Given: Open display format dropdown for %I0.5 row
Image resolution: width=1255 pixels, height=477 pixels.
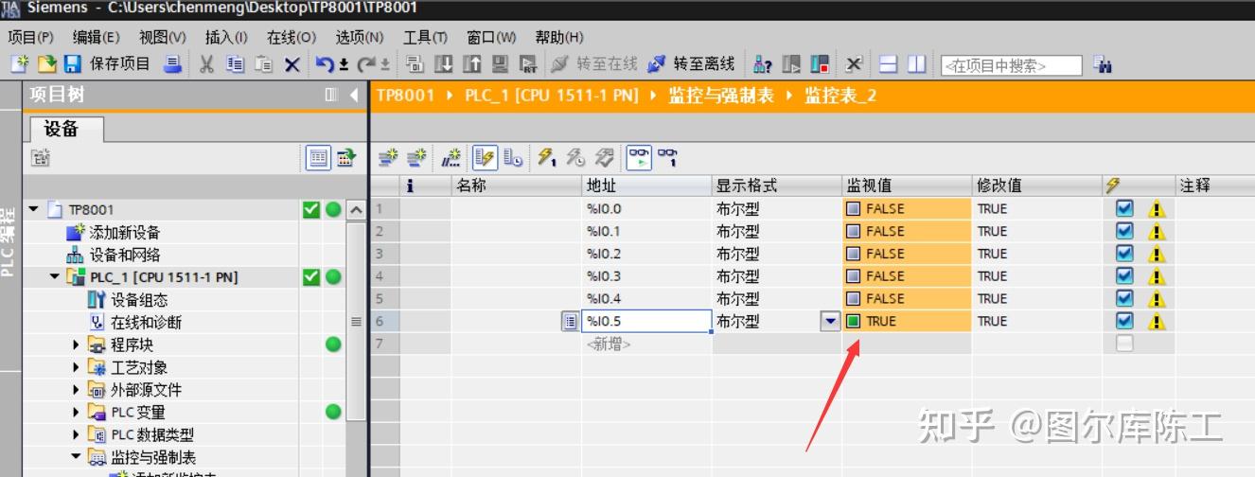Looking at the screenshot, I should click(830, 321).
